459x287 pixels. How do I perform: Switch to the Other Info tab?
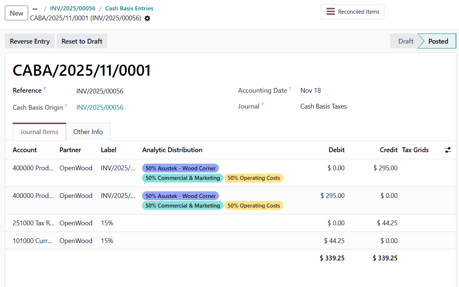(88, 131)
